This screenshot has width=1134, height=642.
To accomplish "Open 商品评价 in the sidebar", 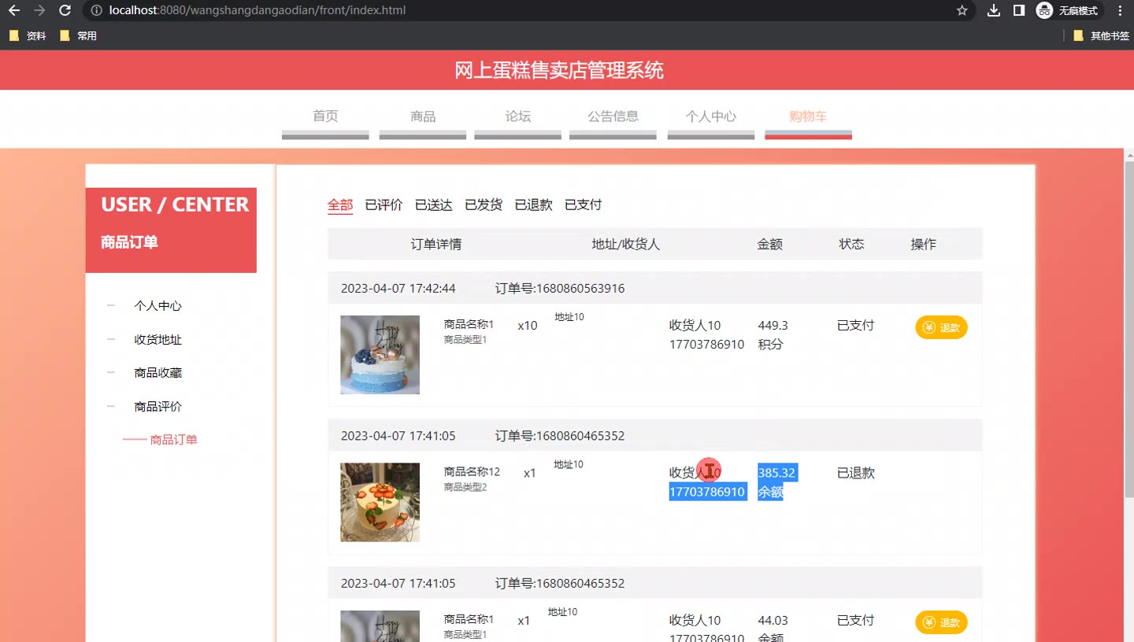I will [157, 407].
